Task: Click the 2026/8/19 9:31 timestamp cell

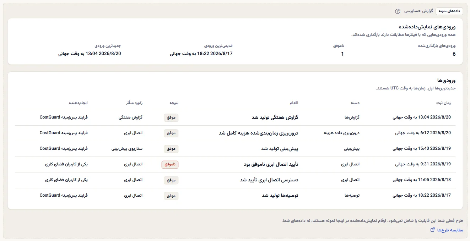Action: point(423,164)
